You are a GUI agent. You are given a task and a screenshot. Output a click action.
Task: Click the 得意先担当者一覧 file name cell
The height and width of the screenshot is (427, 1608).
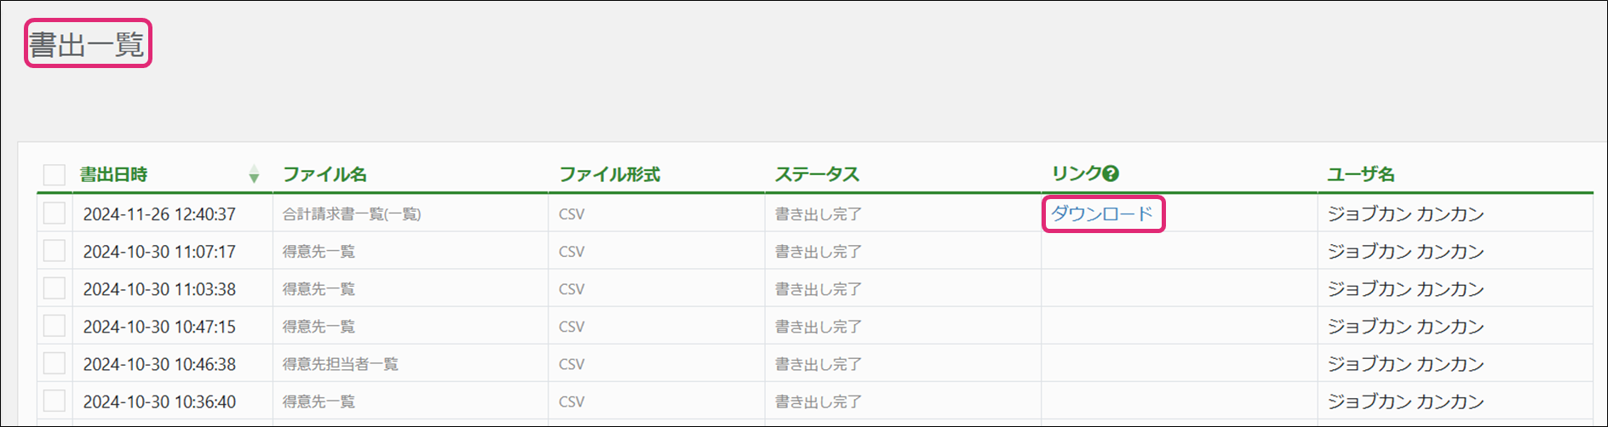tap(341, 364)
